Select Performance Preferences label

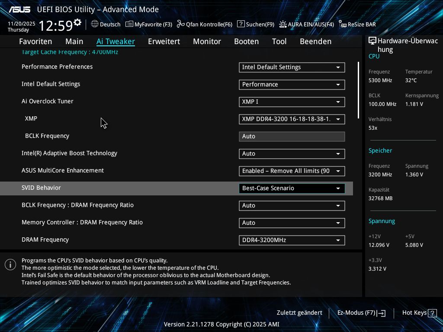[x=57, y=67]
